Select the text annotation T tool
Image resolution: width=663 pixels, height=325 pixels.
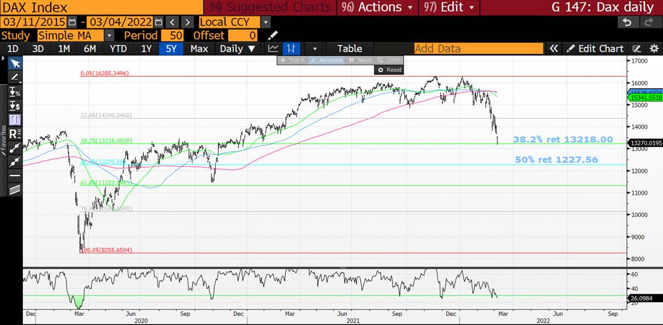[15, 119]
